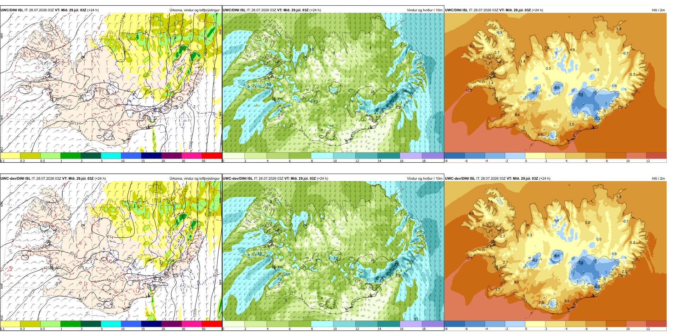The image size is (673, 336).
Task: Pick the 9.2 value in the Westfjords
Action: tap(472, 46)
